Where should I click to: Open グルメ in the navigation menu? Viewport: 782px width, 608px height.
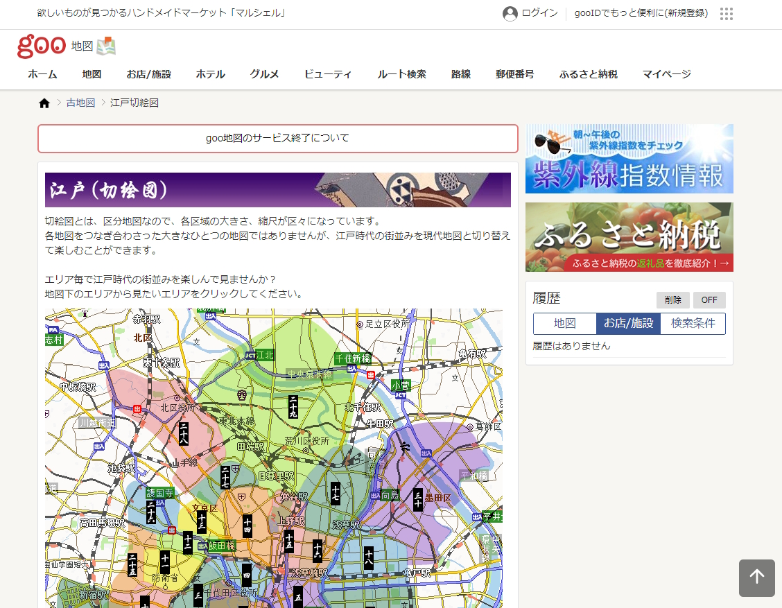(263, 74)
